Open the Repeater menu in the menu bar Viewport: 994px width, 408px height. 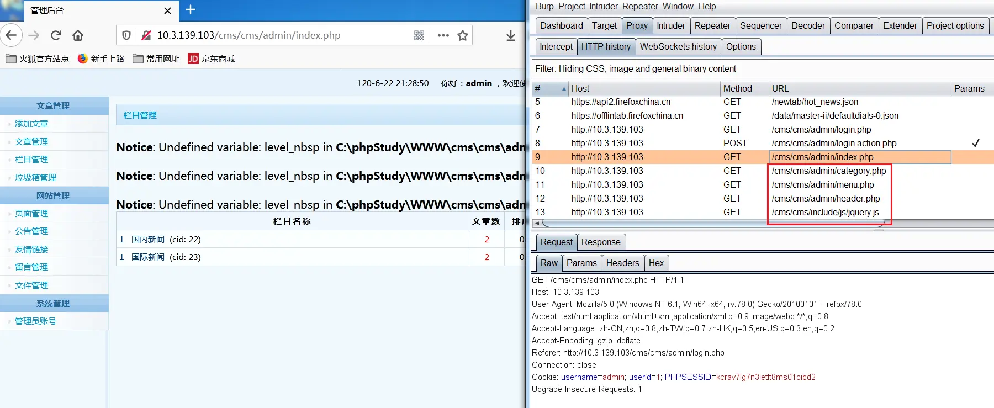[x=641, y=7]
